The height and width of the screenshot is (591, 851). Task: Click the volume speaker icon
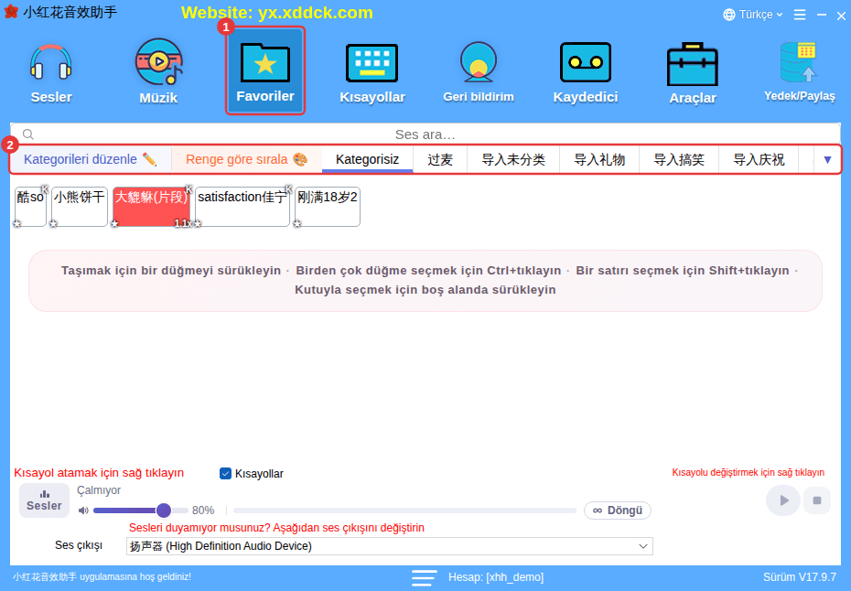pos(83,510)
